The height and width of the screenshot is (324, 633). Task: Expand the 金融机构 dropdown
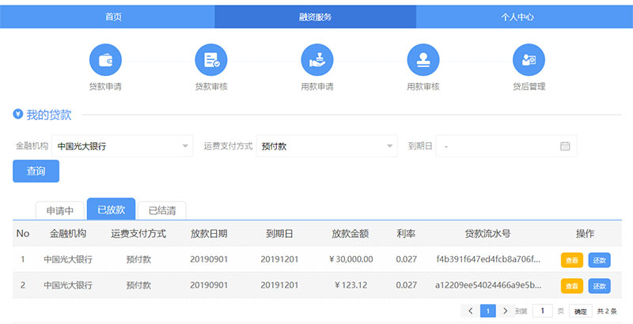coord(122,146)
